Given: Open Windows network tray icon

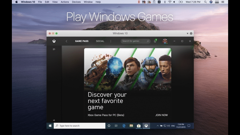Looking at the screenshot, I should (165, 126).
